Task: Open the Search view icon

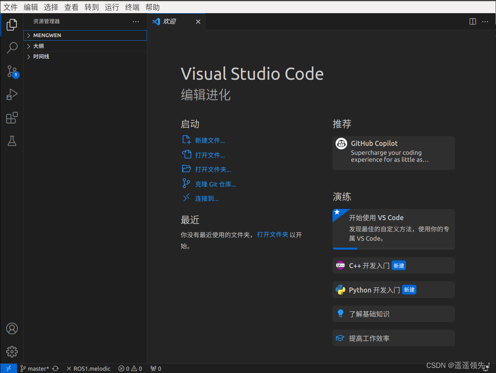Action: click(12, 48)
